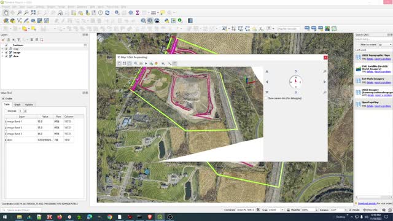
Task: Toggle the Map Tips icon
Action: pos(163,12)
